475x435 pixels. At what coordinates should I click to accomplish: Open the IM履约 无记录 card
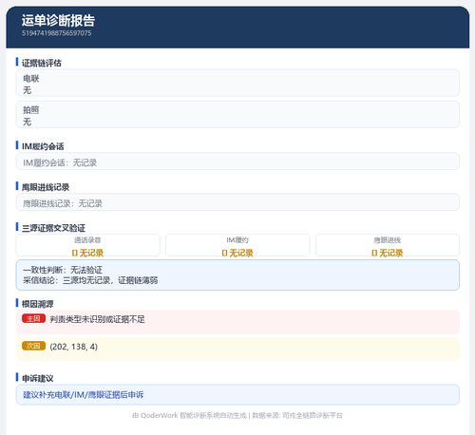(237, 245)
